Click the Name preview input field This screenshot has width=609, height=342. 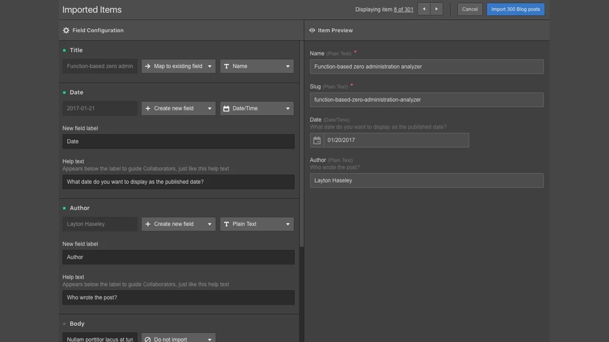(427, 66)
